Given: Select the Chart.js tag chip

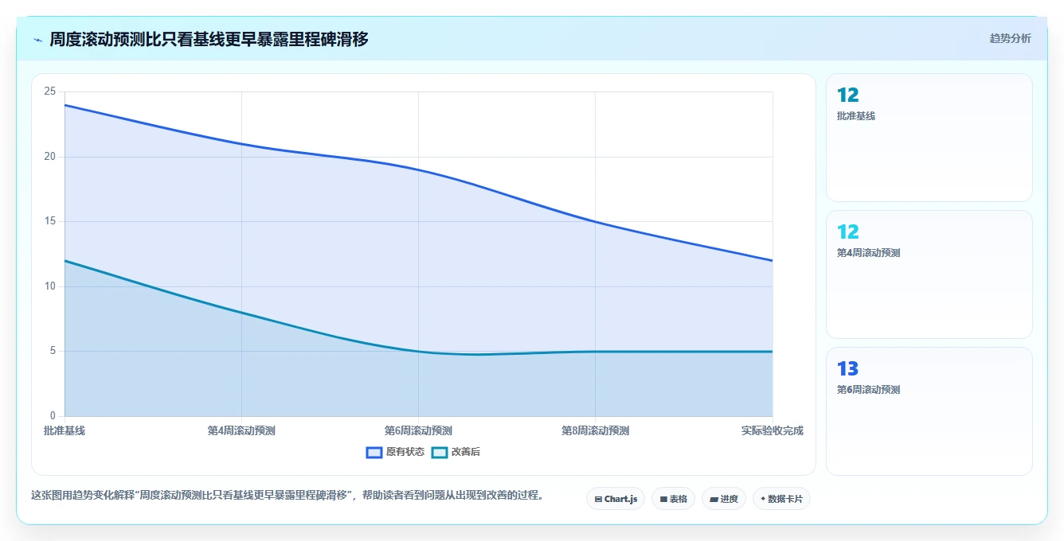Looking at the screenshot, I should [616, 499].
